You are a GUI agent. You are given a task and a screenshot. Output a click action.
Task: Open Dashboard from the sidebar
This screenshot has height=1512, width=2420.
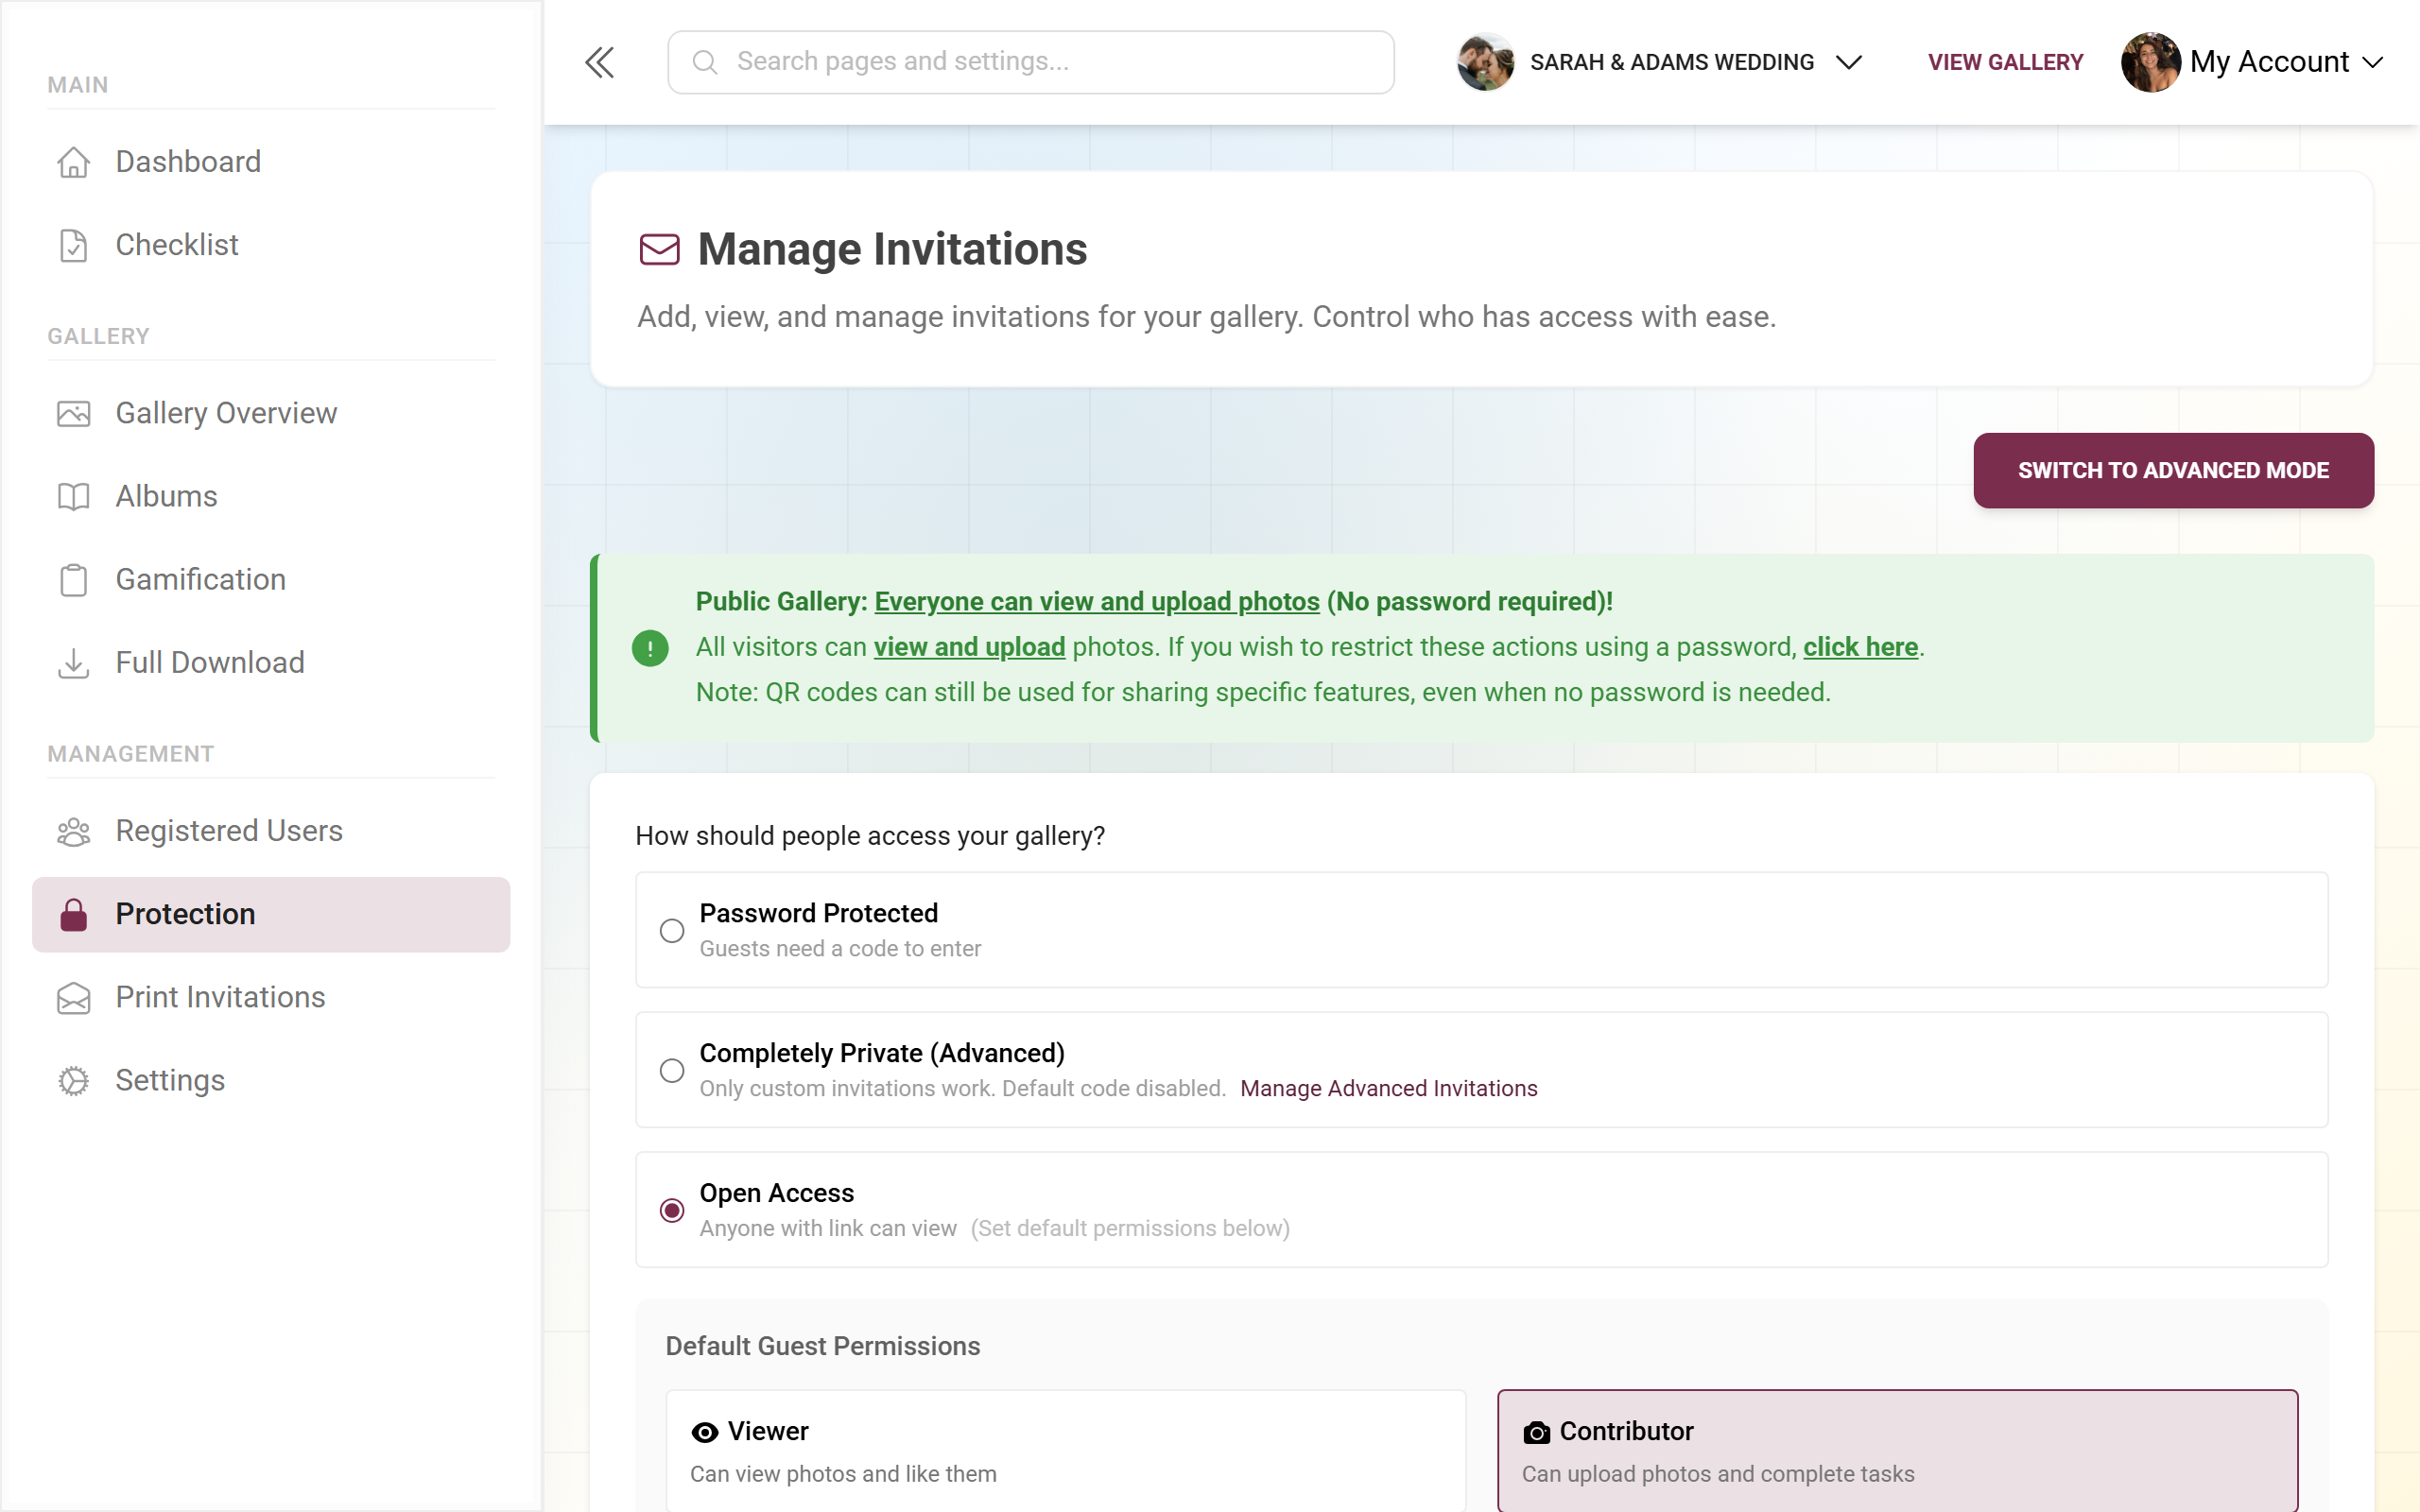click(271, 162)
